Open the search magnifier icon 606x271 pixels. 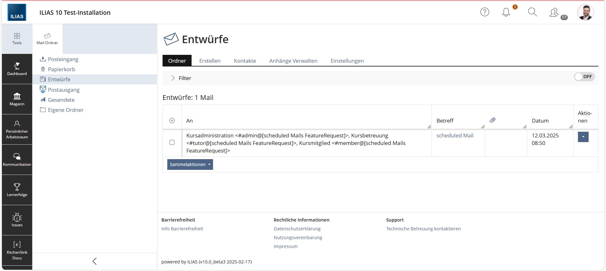[x=532, y=12]
